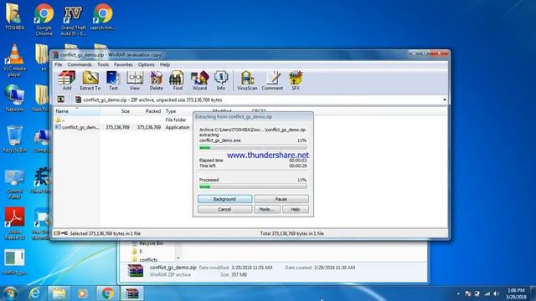Open the conflict_gs desktop file icon
The width and height of the screenshot is (536, 301).
coord(14,262)
